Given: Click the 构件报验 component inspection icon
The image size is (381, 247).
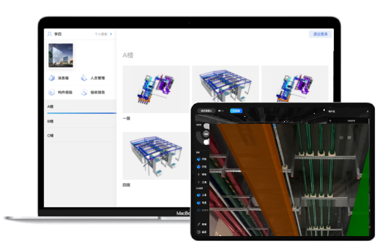Looking at the screenshot, I should [x=52, y=92].
